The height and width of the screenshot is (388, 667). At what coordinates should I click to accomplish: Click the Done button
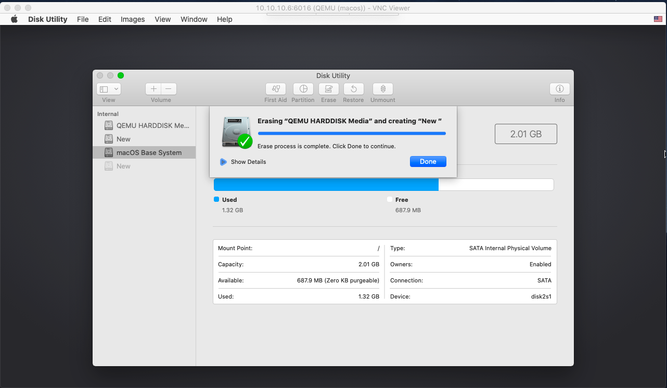[428, 161]
